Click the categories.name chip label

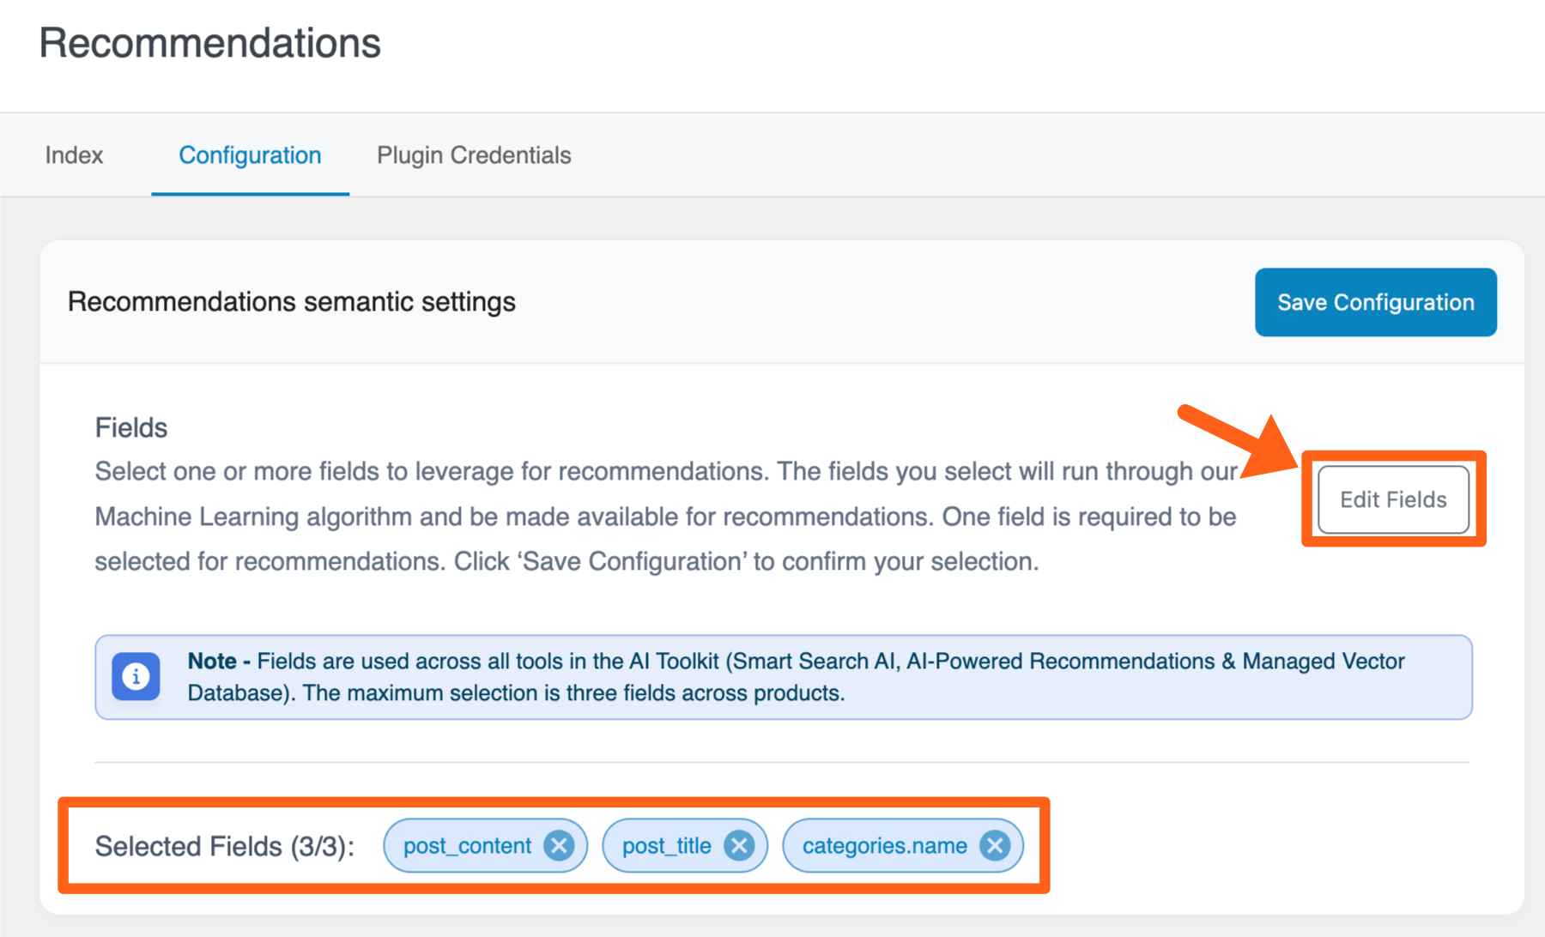(884, 846)
